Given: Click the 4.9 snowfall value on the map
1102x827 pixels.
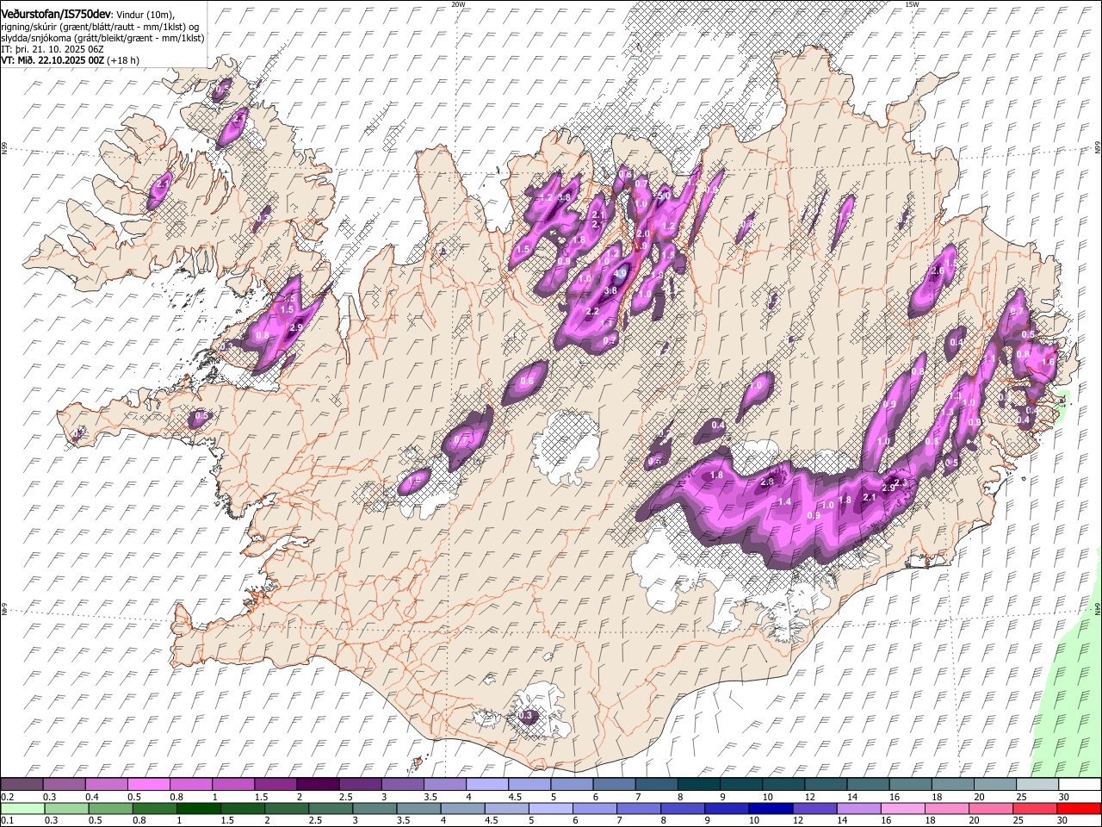Looking at the screenshot, I should tap(620, 273).
